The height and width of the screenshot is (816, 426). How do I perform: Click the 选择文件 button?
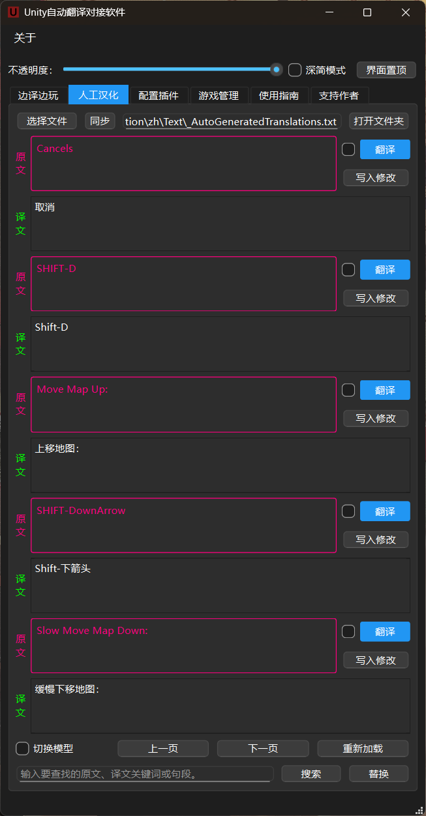(47, 121)
